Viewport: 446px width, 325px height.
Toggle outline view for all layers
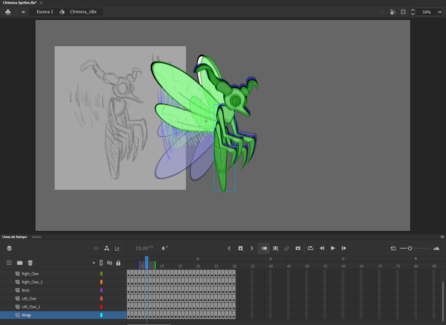101,262
